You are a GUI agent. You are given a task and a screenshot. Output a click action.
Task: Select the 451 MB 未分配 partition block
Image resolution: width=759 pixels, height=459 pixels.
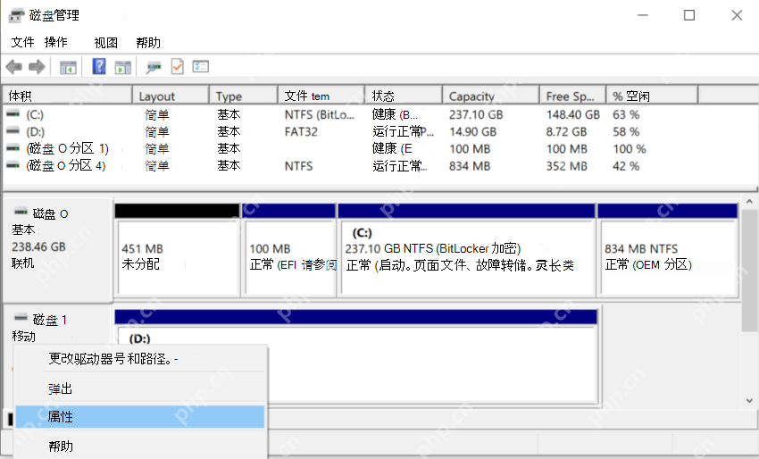(177, 251)
